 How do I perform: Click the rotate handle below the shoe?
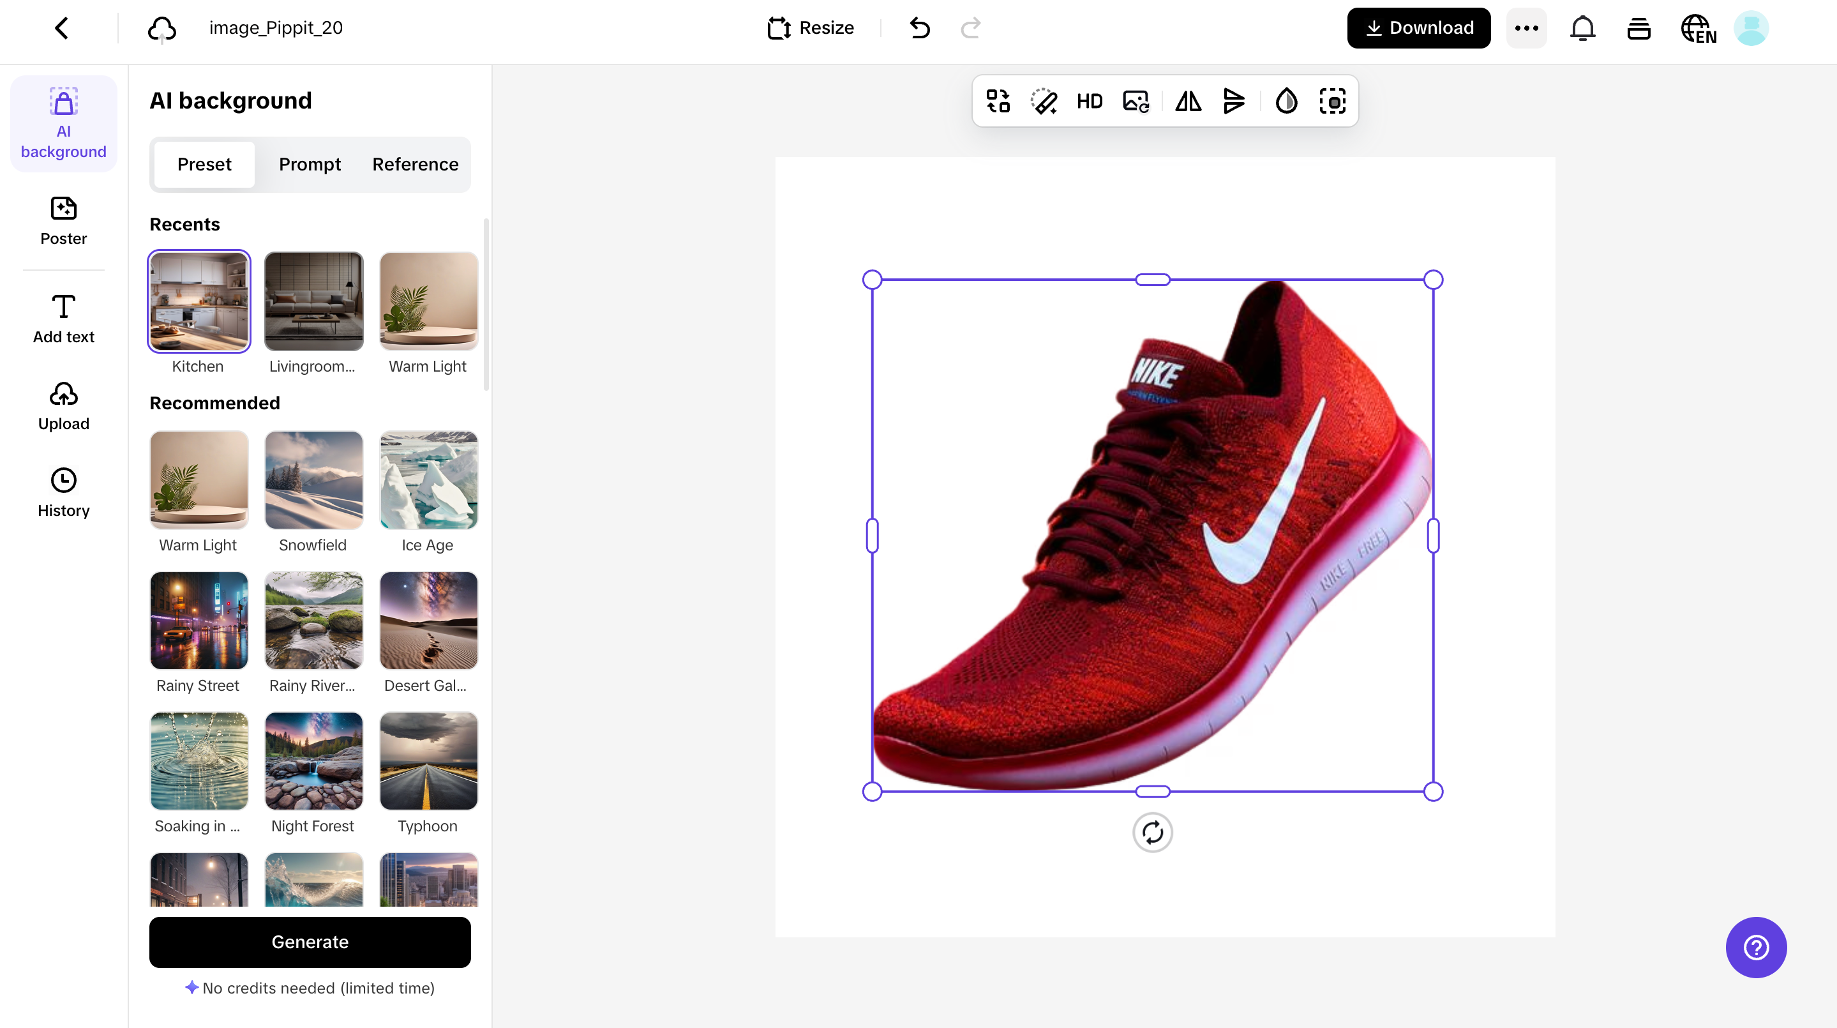(x=1152, y=832)
